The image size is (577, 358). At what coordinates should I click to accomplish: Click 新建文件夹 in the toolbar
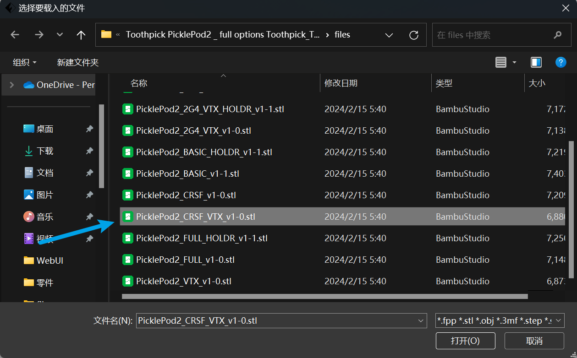78,62
